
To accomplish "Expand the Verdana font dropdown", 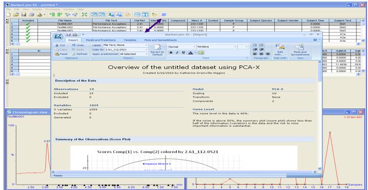I will tap(216, 47).
